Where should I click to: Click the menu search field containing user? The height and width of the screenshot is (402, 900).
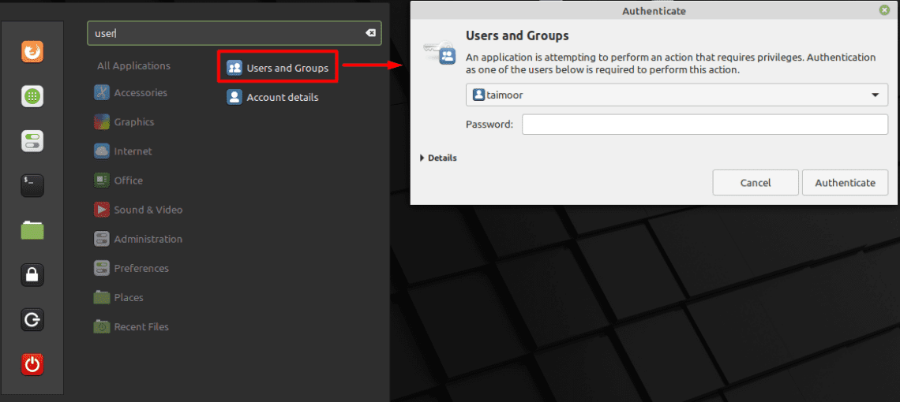[x=234, y=33]
